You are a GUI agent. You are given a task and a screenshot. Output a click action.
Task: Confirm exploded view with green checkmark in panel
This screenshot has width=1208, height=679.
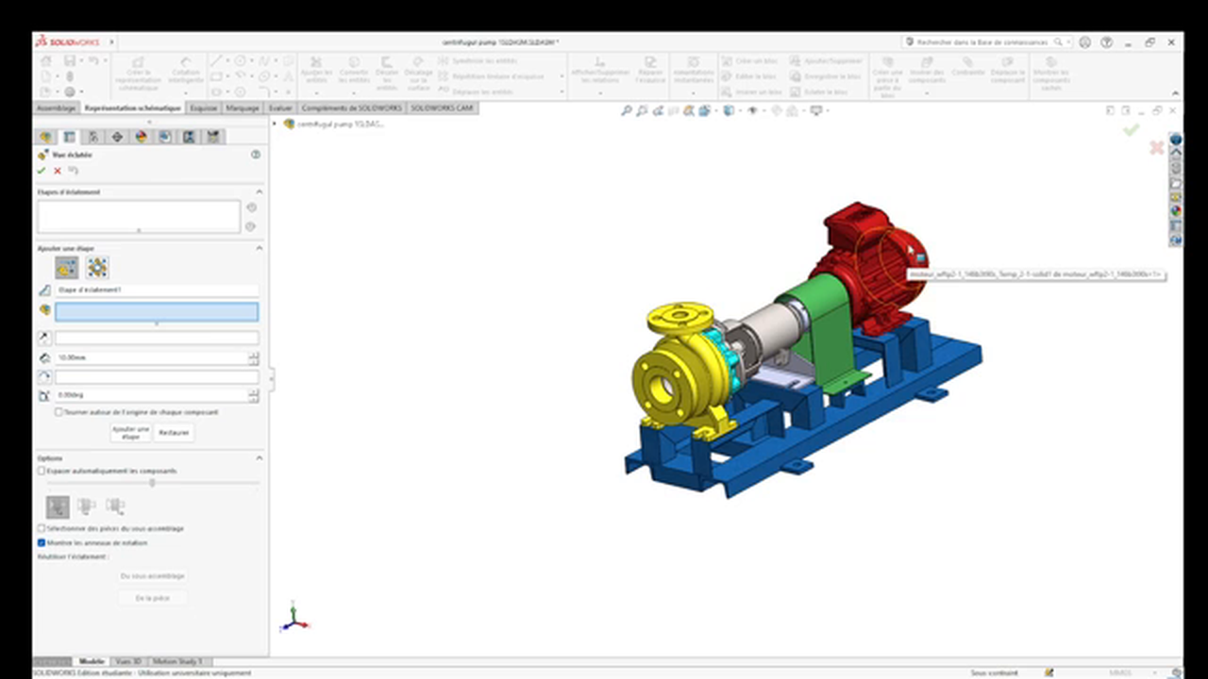(42, 171)
